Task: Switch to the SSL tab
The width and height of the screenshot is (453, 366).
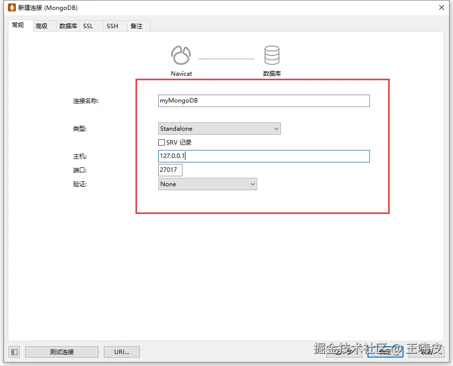Action: pos(89,26)
